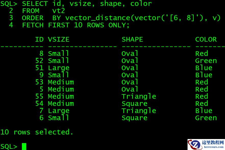
Task: Click the ID value 52 in results
Action: coord(39,61)
